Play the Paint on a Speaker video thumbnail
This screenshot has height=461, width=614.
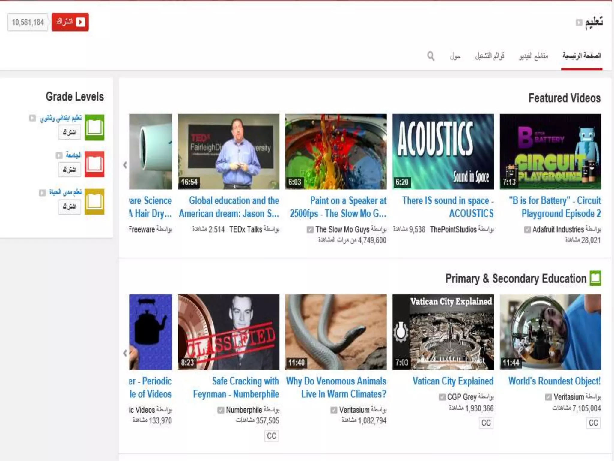click(x=336, y=152)
